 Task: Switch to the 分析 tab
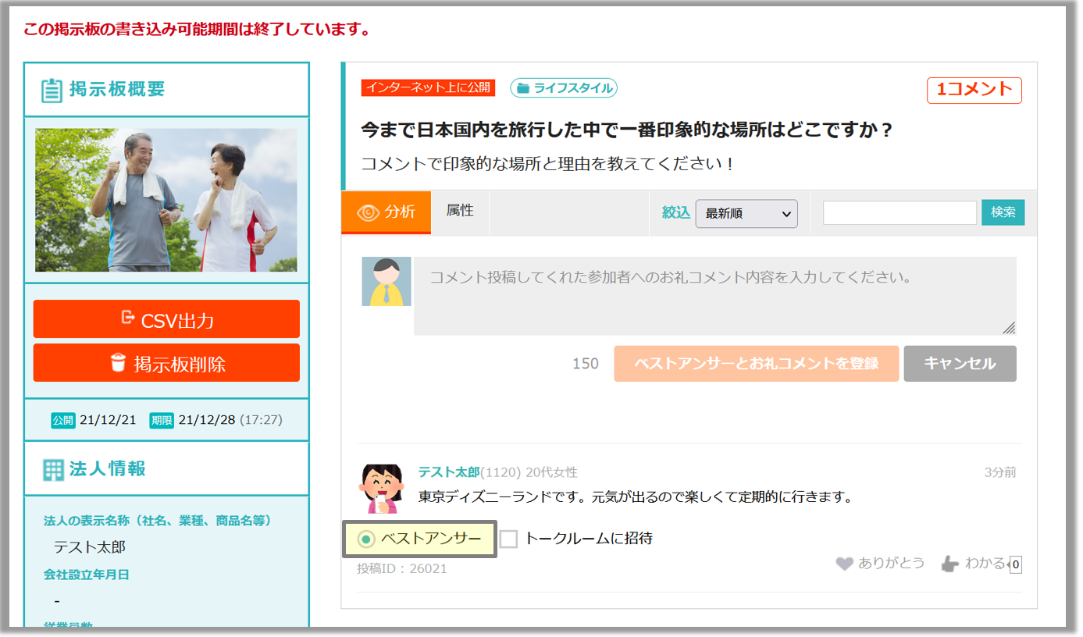coord(386,212)
